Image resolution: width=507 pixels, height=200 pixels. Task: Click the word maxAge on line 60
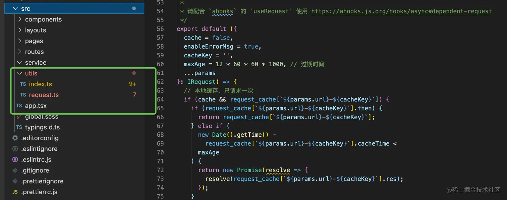pyautogui.click(x=194, y=64)
